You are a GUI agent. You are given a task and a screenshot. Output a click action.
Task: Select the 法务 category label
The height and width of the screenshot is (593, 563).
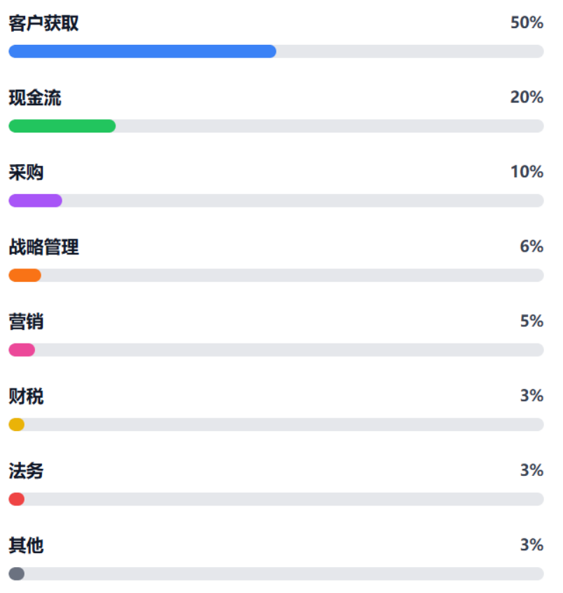pos(26,471)
